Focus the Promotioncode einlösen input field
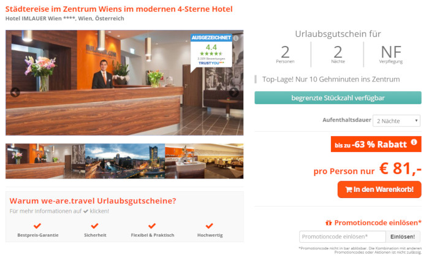 [343, 237]
